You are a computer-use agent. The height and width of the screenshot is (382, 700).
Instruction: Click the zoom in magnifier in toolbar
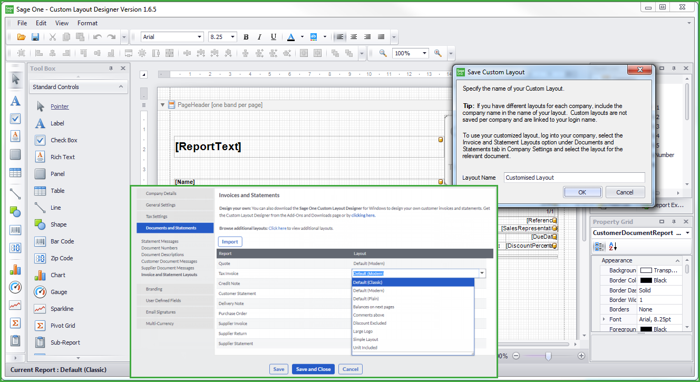[x=438, y=53]
